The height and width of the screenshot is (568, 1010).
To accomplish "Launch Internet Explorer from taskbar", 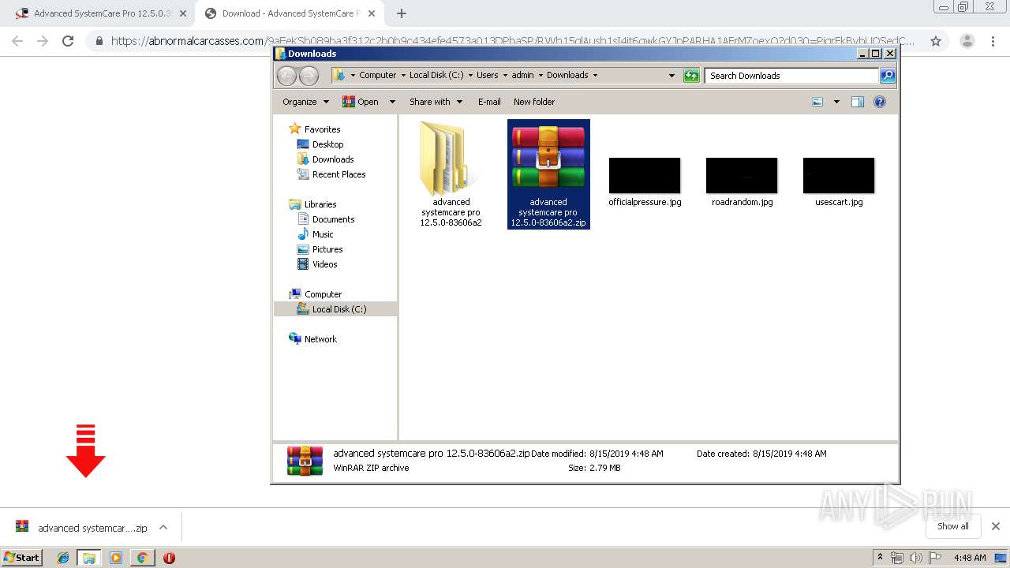I will 63,558.
